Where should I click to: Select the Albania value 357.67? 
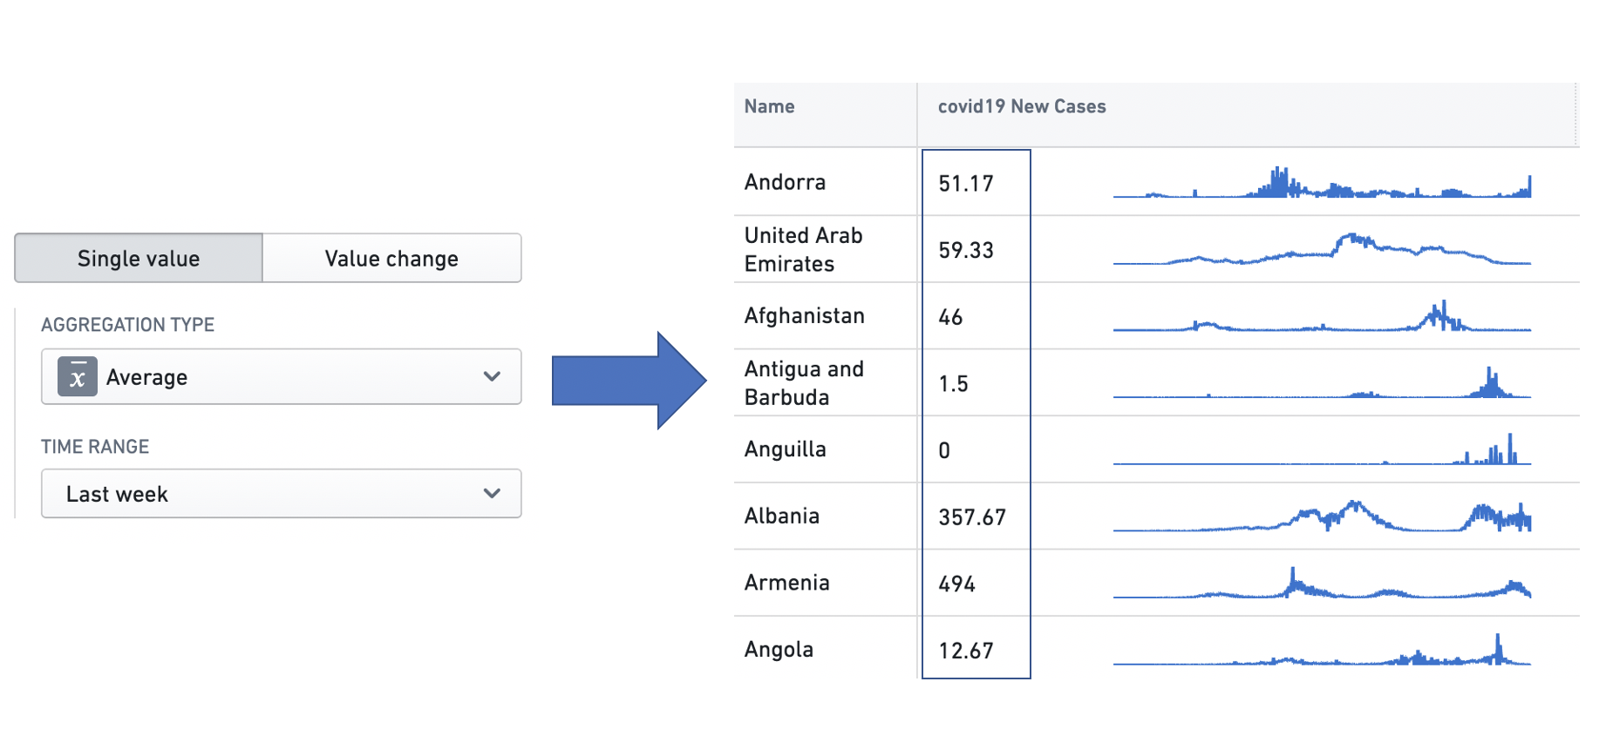click(x=972, y=517)
